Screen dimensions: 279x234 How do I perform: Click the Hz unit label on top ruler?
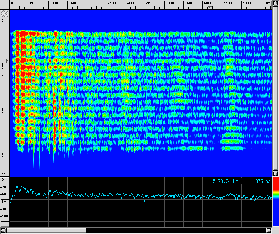(267, 3)
